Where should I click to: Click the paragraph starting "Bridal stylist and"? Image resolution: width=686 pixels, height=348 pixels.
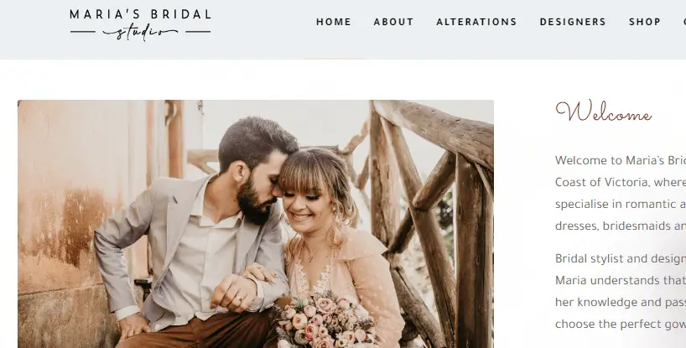(x=621, y=291)
